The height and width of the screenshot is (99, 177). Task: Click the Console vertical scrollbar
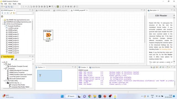coord(175,83)
